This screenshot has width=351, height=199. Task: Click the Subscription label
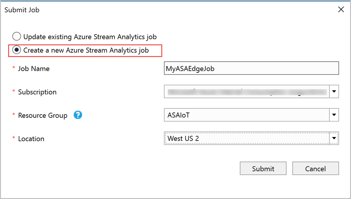(x=37, y=92)
